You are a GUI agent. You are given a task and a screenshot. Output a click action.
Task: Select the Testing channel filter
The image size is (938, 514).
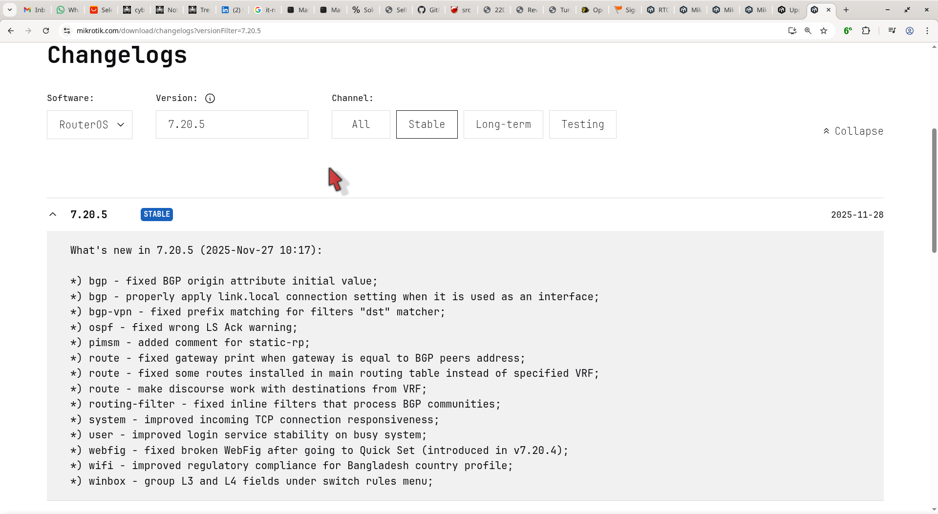pyautogui.click(x=582, y=124)
